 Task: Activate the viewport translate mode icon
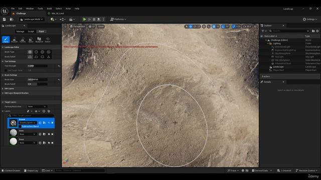click(x=191, y=26)
